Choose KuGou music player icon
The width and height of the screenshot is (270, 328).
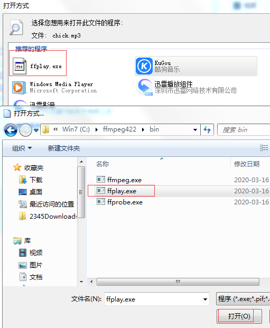click(144, 66)
